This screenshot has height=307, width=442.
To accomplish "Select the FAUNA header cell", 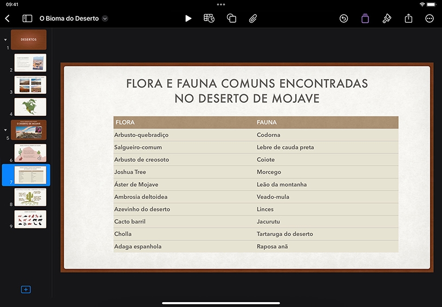I will [x=327, y=122].
